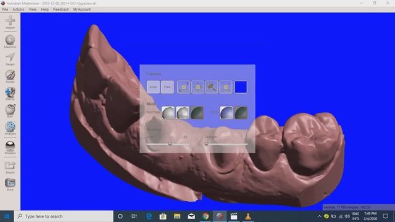Click the network tray icon
395x222 pixels.
point(340,216)
